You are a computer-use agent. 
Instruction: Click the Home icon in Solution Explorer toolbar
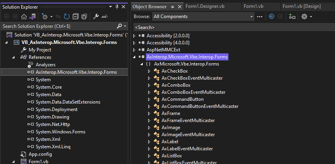tap(24, 16)
